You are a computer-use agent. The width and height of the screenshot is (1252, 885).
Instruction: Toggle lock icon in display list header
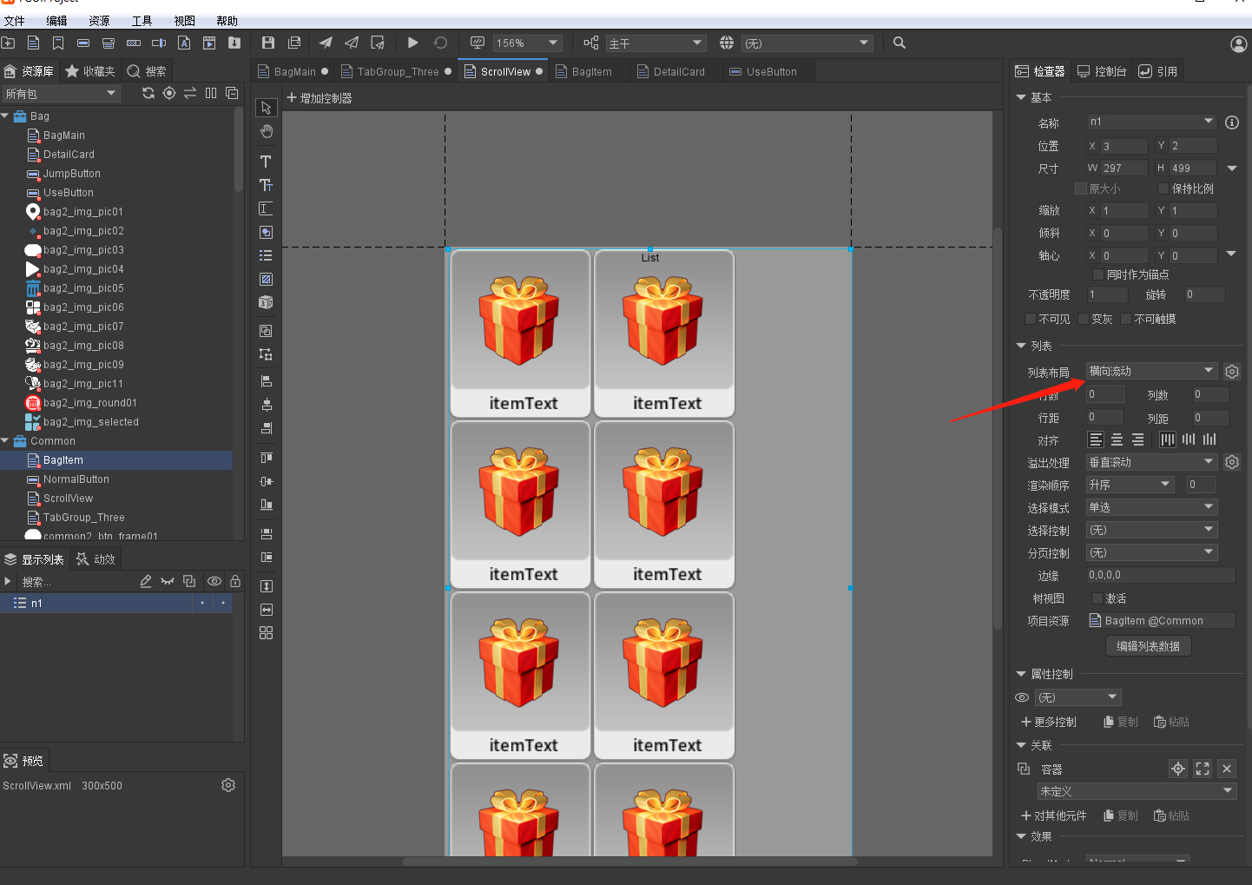click(235, 581)
